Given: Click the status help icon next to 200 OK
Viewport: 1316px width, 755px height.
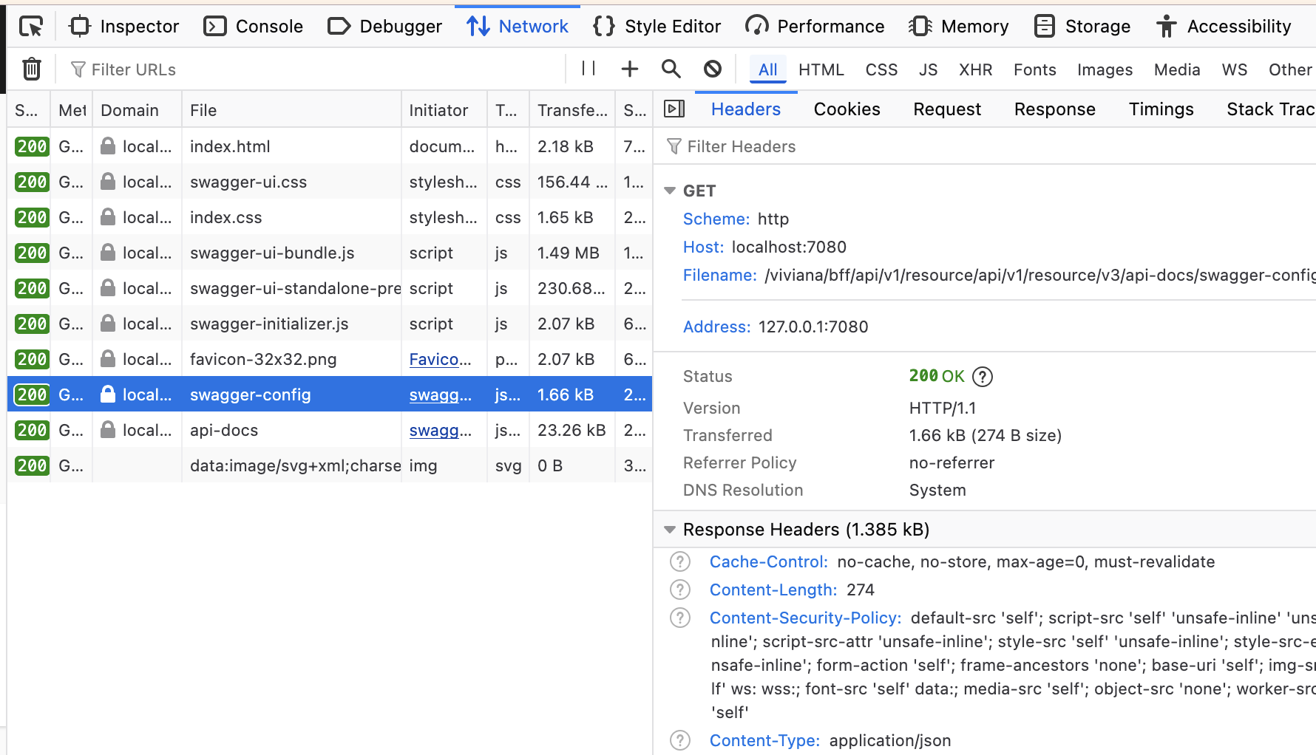Looking at the screenshot, I should 982,377.
